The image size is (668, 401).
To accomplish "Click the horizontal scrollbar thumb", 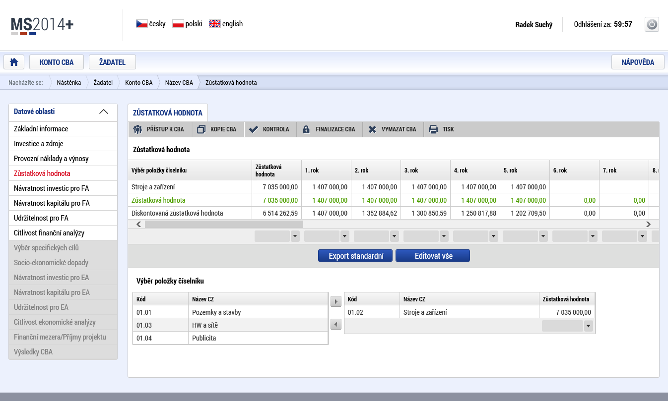I will click(x=223, y=225).
